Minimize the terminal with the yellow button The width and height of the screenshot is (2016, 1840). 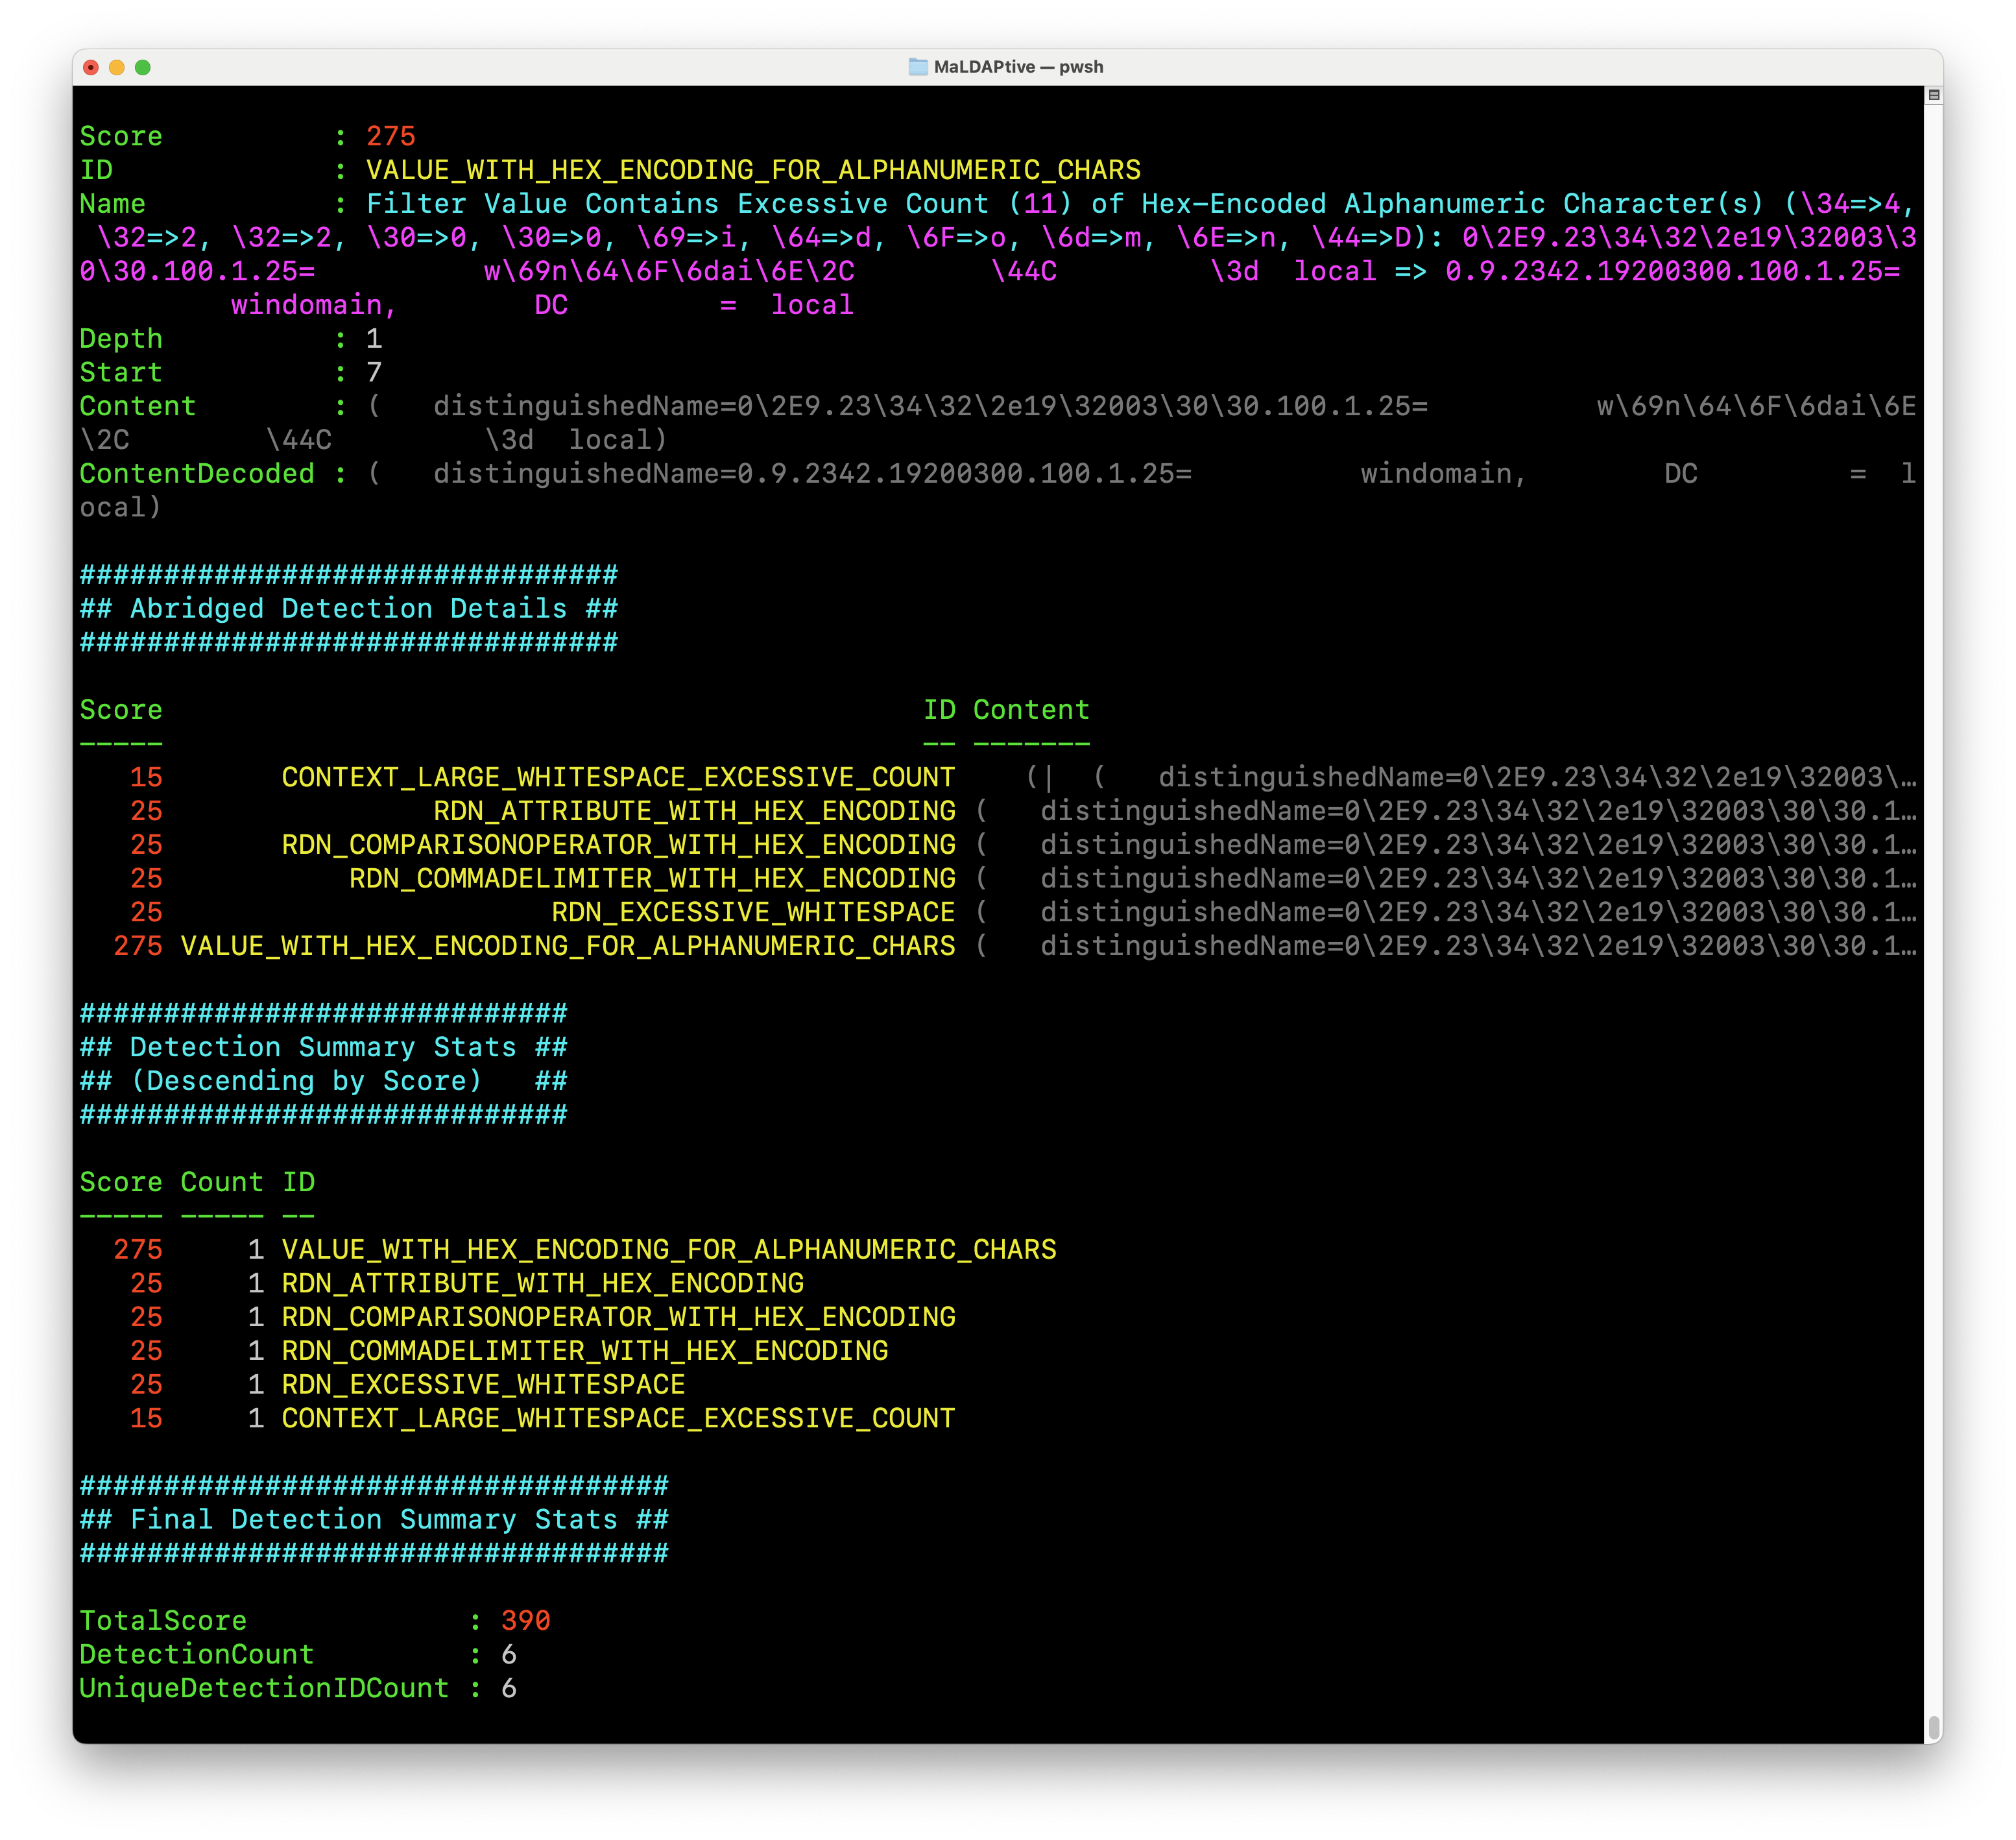[117, 67]
